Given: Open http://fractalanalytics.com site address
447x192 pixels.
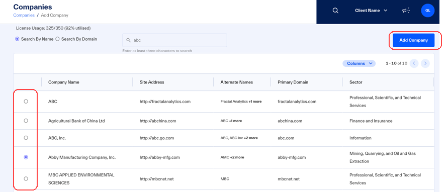Looking at the screenshot, I should click(x=165, y=102).
